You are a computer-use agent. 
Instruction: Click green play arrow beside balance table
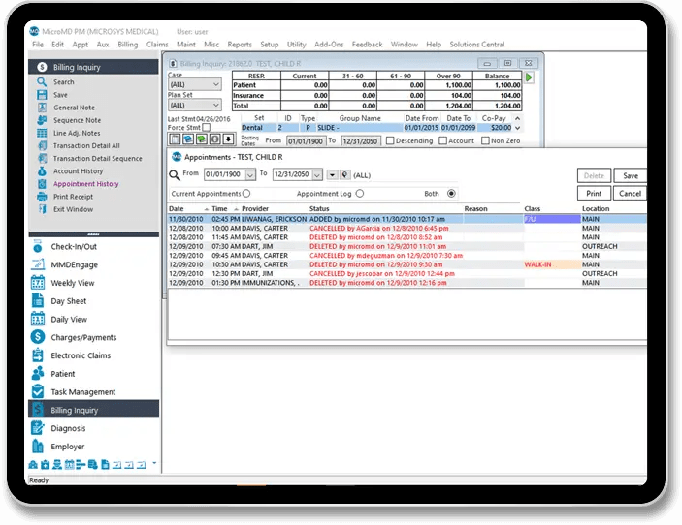(529, 77)
